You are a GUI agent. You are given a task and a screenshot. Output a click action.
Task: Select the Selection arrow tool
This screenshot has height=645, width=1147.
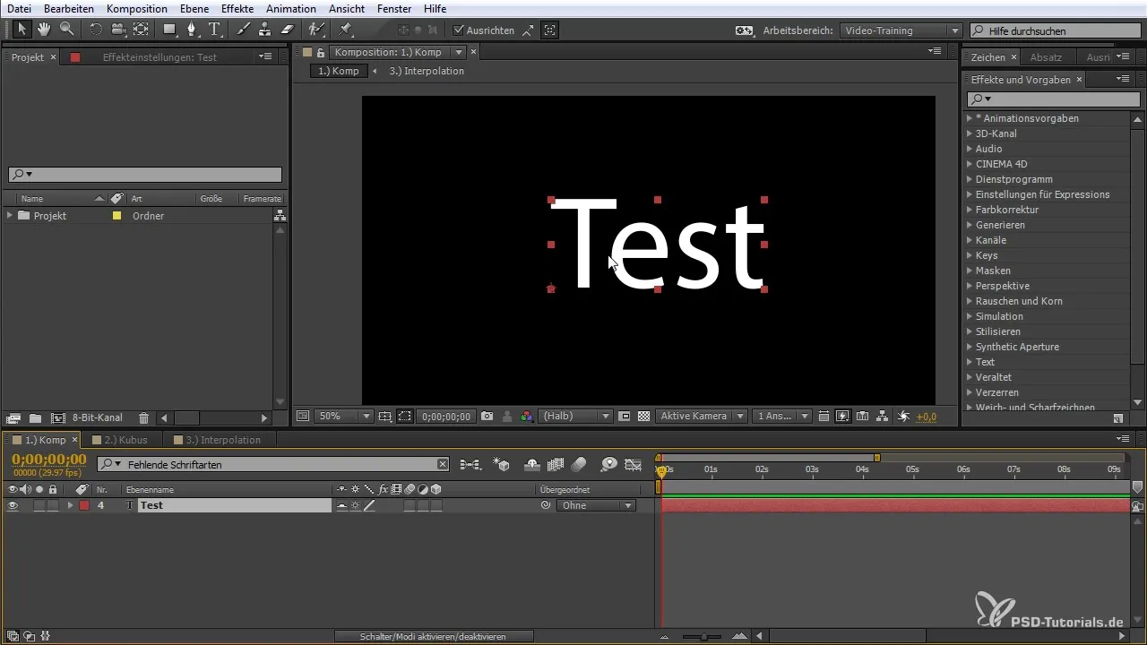coord(22,30)
